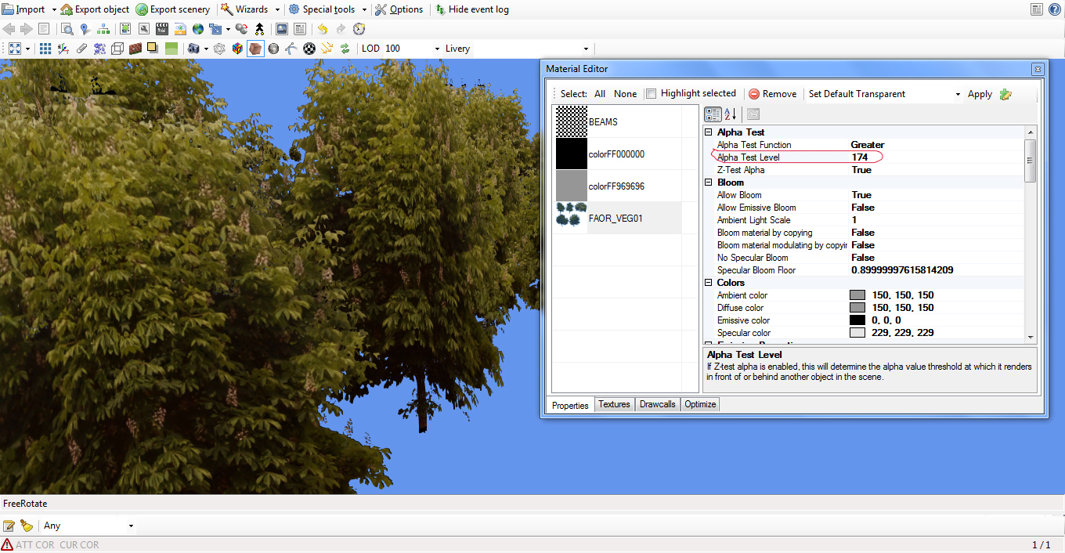
Task: Select the BEAMS material thumbnail
Action: pyautogui.click(x=572, y=122)
